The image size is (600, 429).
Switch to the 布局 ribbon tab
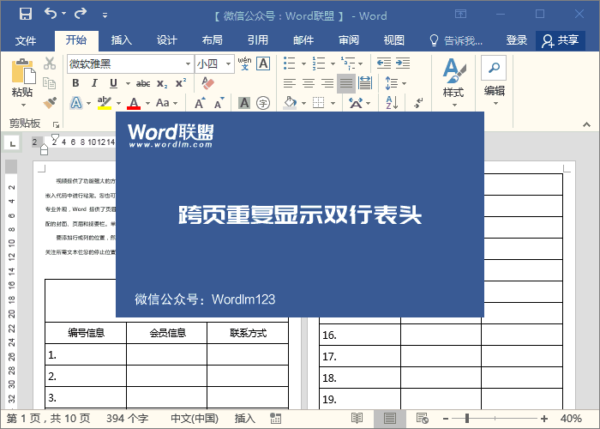tap(213, 39)
